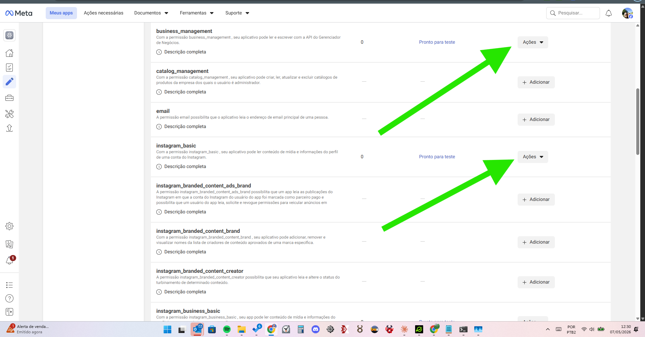Select the pencil edit icon in sidebar

(x=9, y=82)
